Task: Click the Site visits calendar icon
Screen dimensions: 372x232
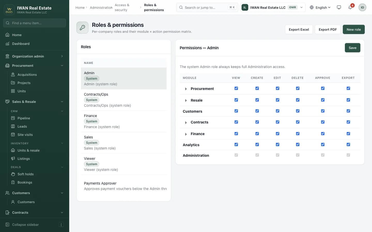Action: click(x=13, y=135)
